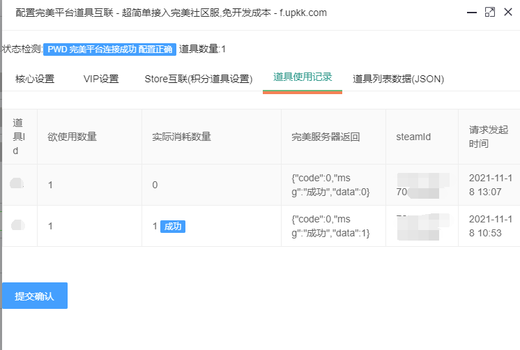Click the PWD 完美平台连接成功 status badge
520x350 pixels.
pyautogui.click(x=110, y=49)
